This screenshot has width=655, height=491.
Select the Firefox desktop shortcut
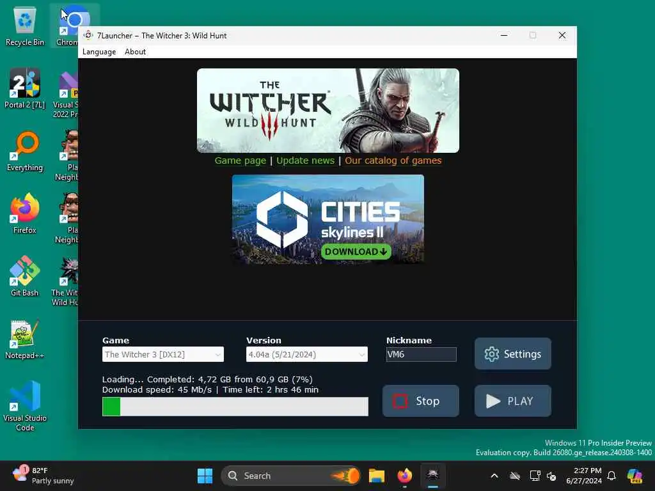tap(25, 214)
